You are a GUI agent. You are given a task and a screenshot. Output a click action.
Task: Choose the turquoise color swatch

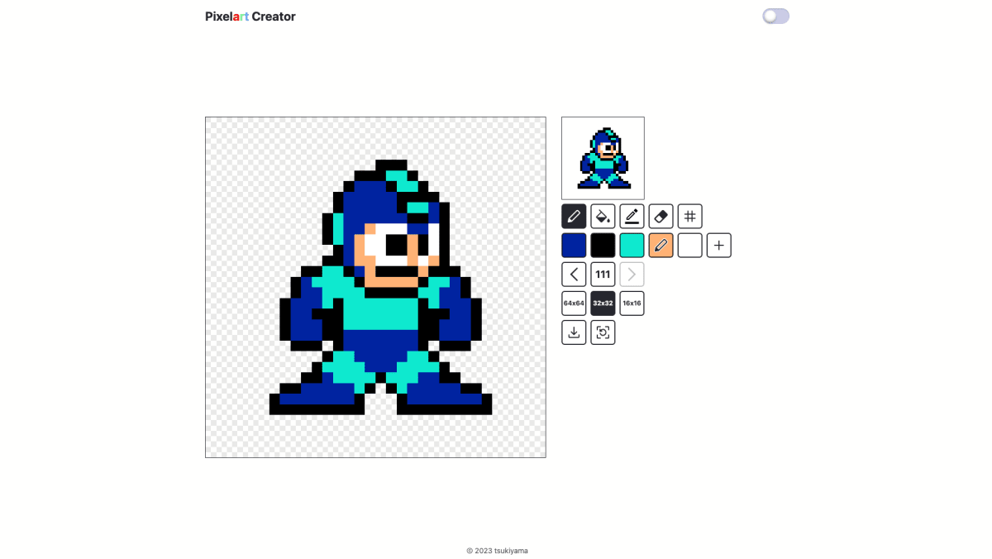(632, 246)
